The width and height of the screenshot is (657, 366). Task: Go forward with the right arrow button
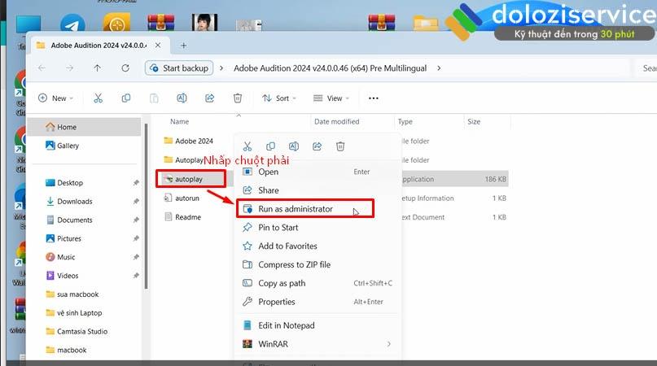pyautogui.click(x=69, y=68)
